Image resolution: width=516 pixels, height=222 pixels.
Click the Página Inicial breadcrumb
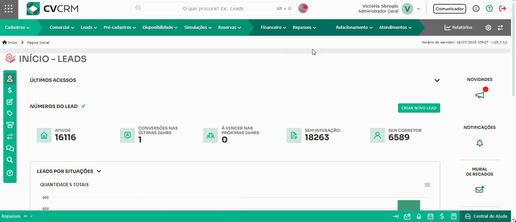[x=38, y=42]
